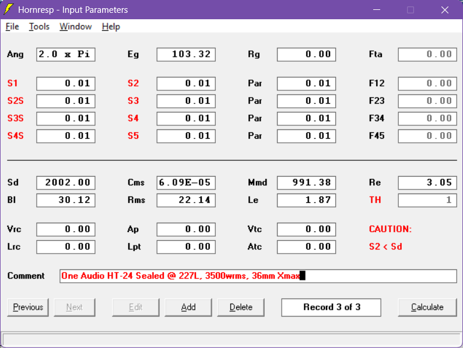Open the Window menu
The width and height of the screenshot is (463, 348).
coord(76,27)
